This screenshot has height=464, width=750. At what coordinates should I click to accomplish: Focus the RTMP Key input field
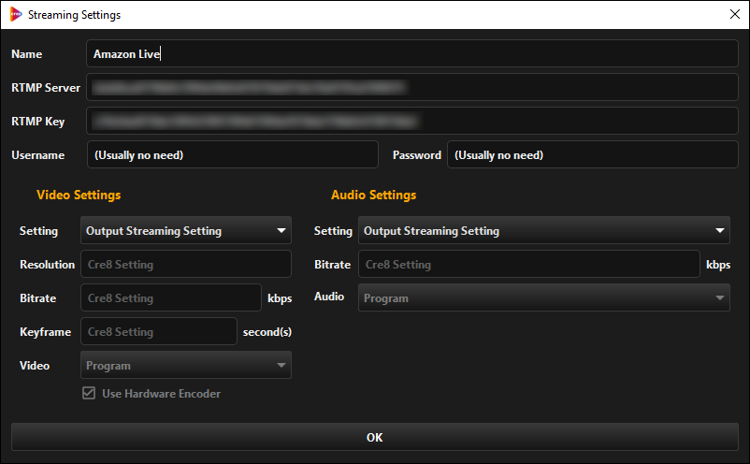[412, 121]
